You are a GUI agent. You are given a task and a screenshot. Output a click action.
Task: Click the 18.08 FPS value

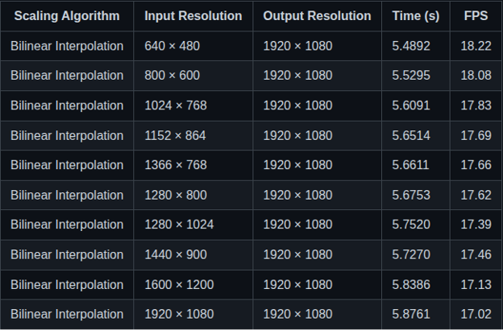[x=476, y=76]
